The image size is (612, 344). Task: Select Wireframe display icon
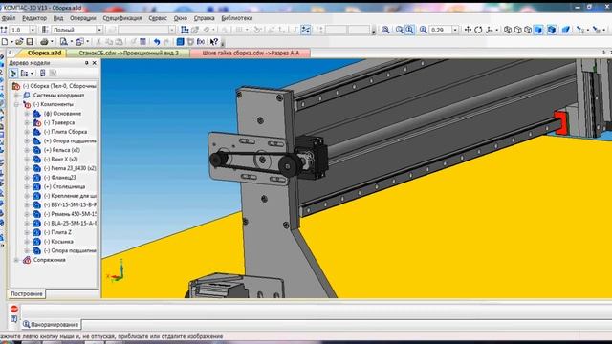pyautogui.click(x=508, y=30)
